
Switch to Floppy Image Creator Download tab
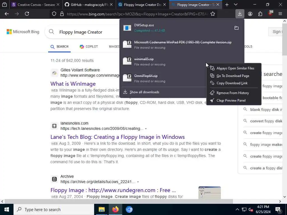click(142, 4)
